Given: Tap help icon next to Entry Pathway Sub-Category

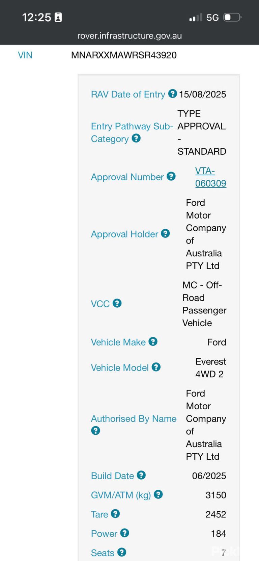Looking at the screenshot, I should (136, 138).
